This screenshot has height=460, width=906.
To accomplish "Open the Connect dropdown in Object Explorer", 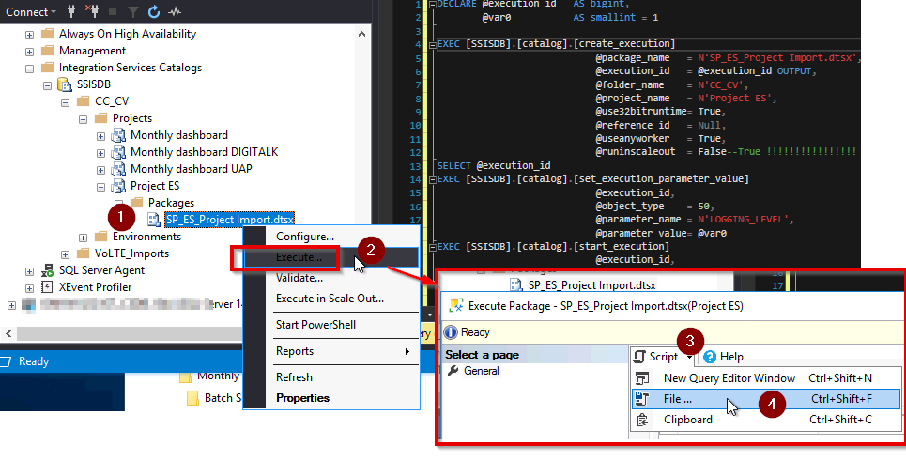I will pyautogui.click(x=31, y=11).
